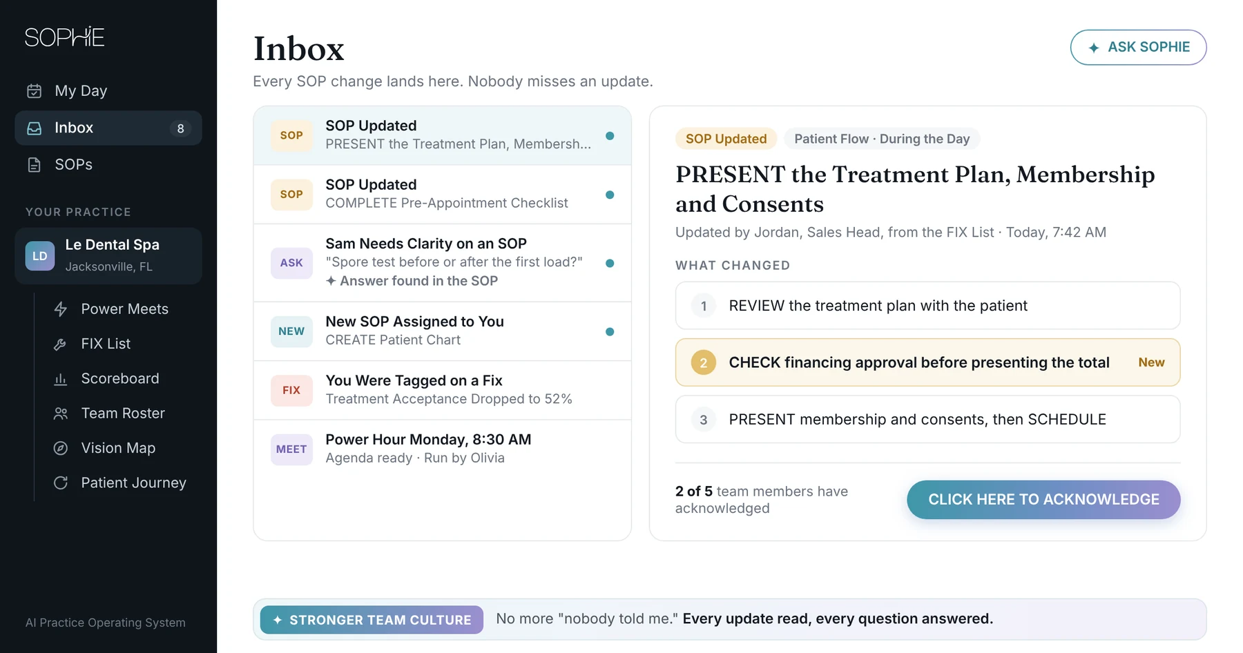Image resolution: width=1243 pixels, height=653 pixels.
Task: Open Power Hour Monday 8:30 AM message
Action: (x=443, y=449)
